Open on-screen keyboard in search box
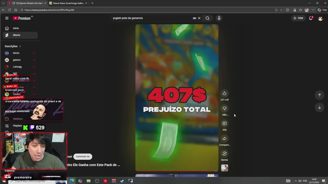 pos(194,18)
